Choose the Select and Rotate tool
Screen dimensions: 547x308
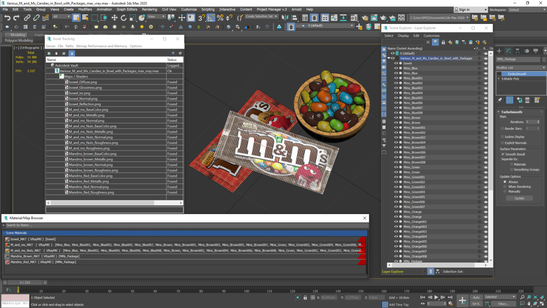point(123,18)
